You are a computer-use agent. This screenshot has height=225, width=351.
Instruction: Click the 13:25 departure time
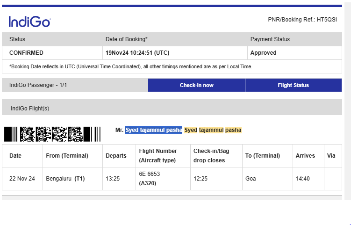click(x=113, y=179)
